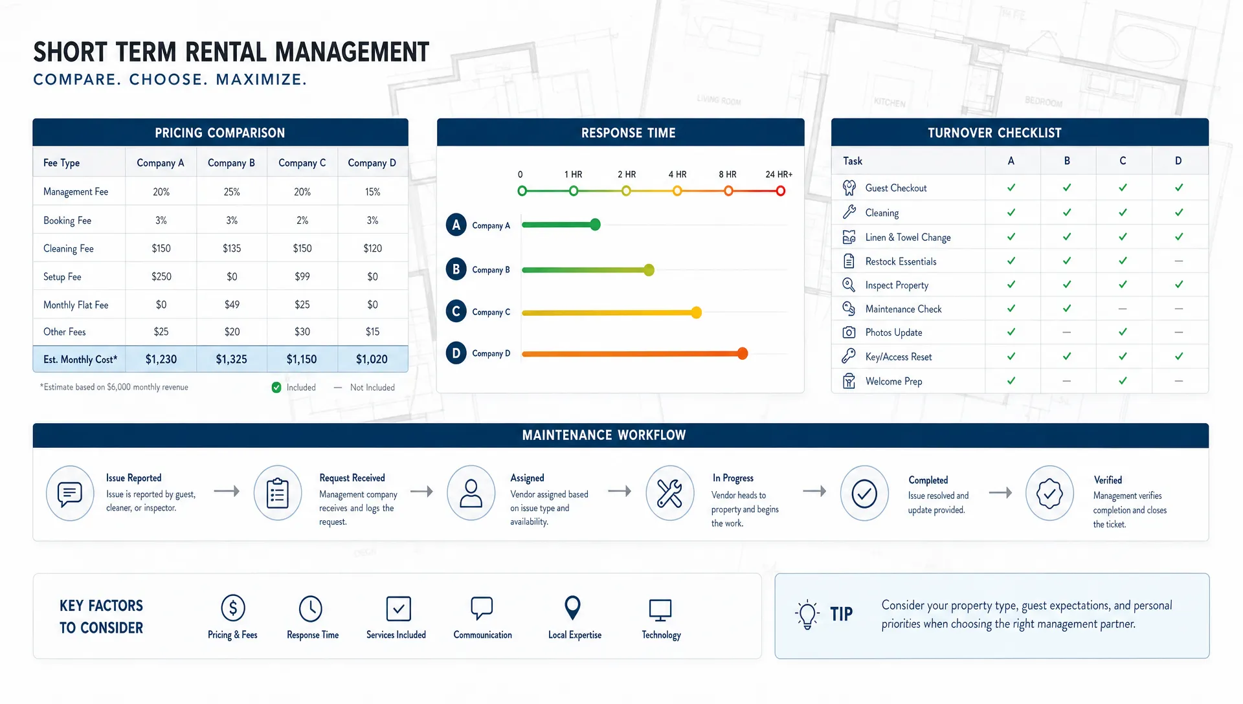The height and width of the screenshot is (704, 1243).
Task: Select the Issue Reported chat bubble icon
Action: pos(70,494)
